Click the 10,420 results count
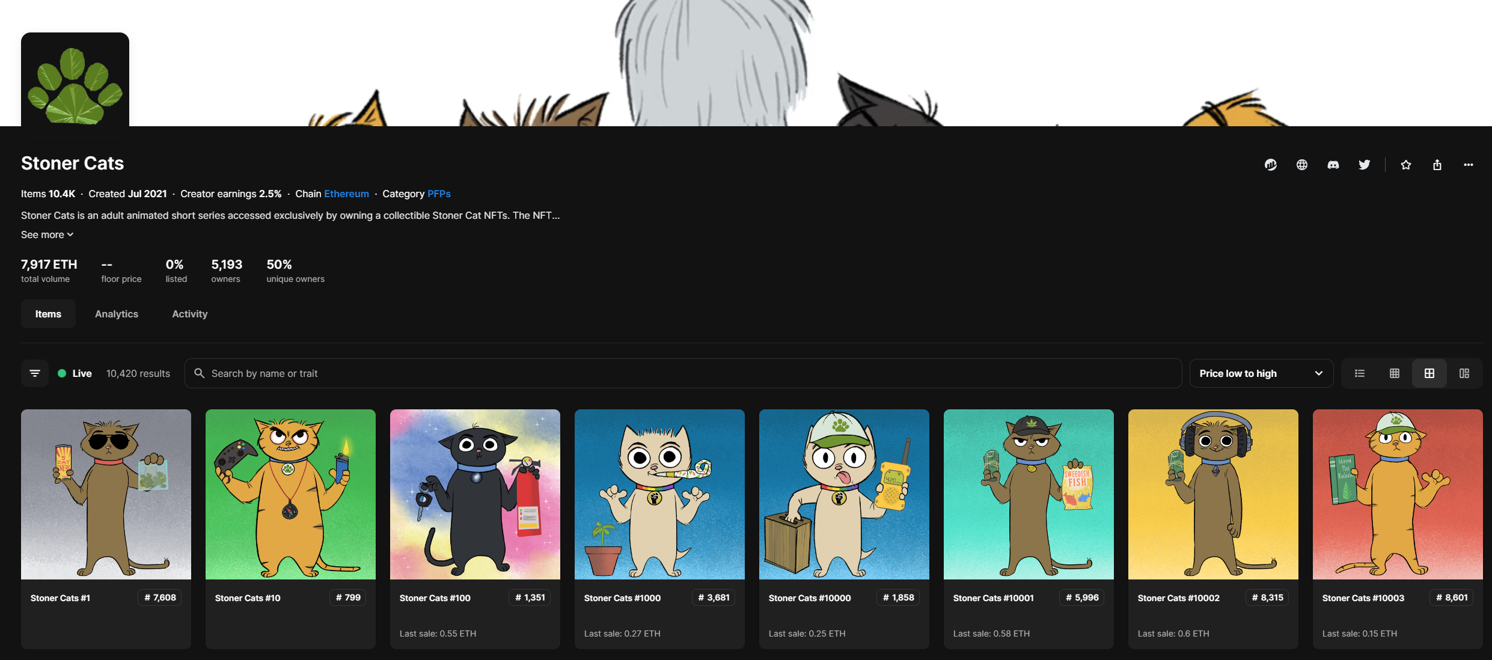The image size is (1492, 660). pyautogui.click(x=138, y=373)
